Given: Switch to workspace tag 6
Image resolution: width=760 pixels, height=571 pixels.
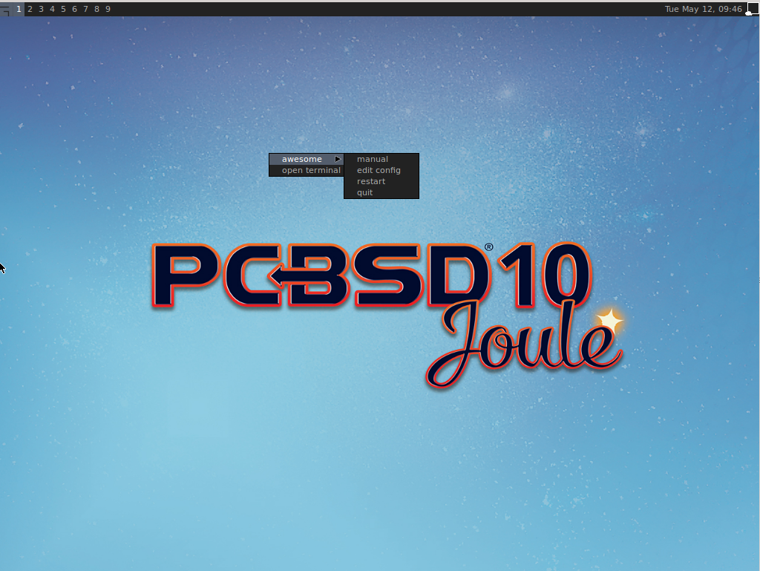Looking at the screenshot, I should point(75,9).
